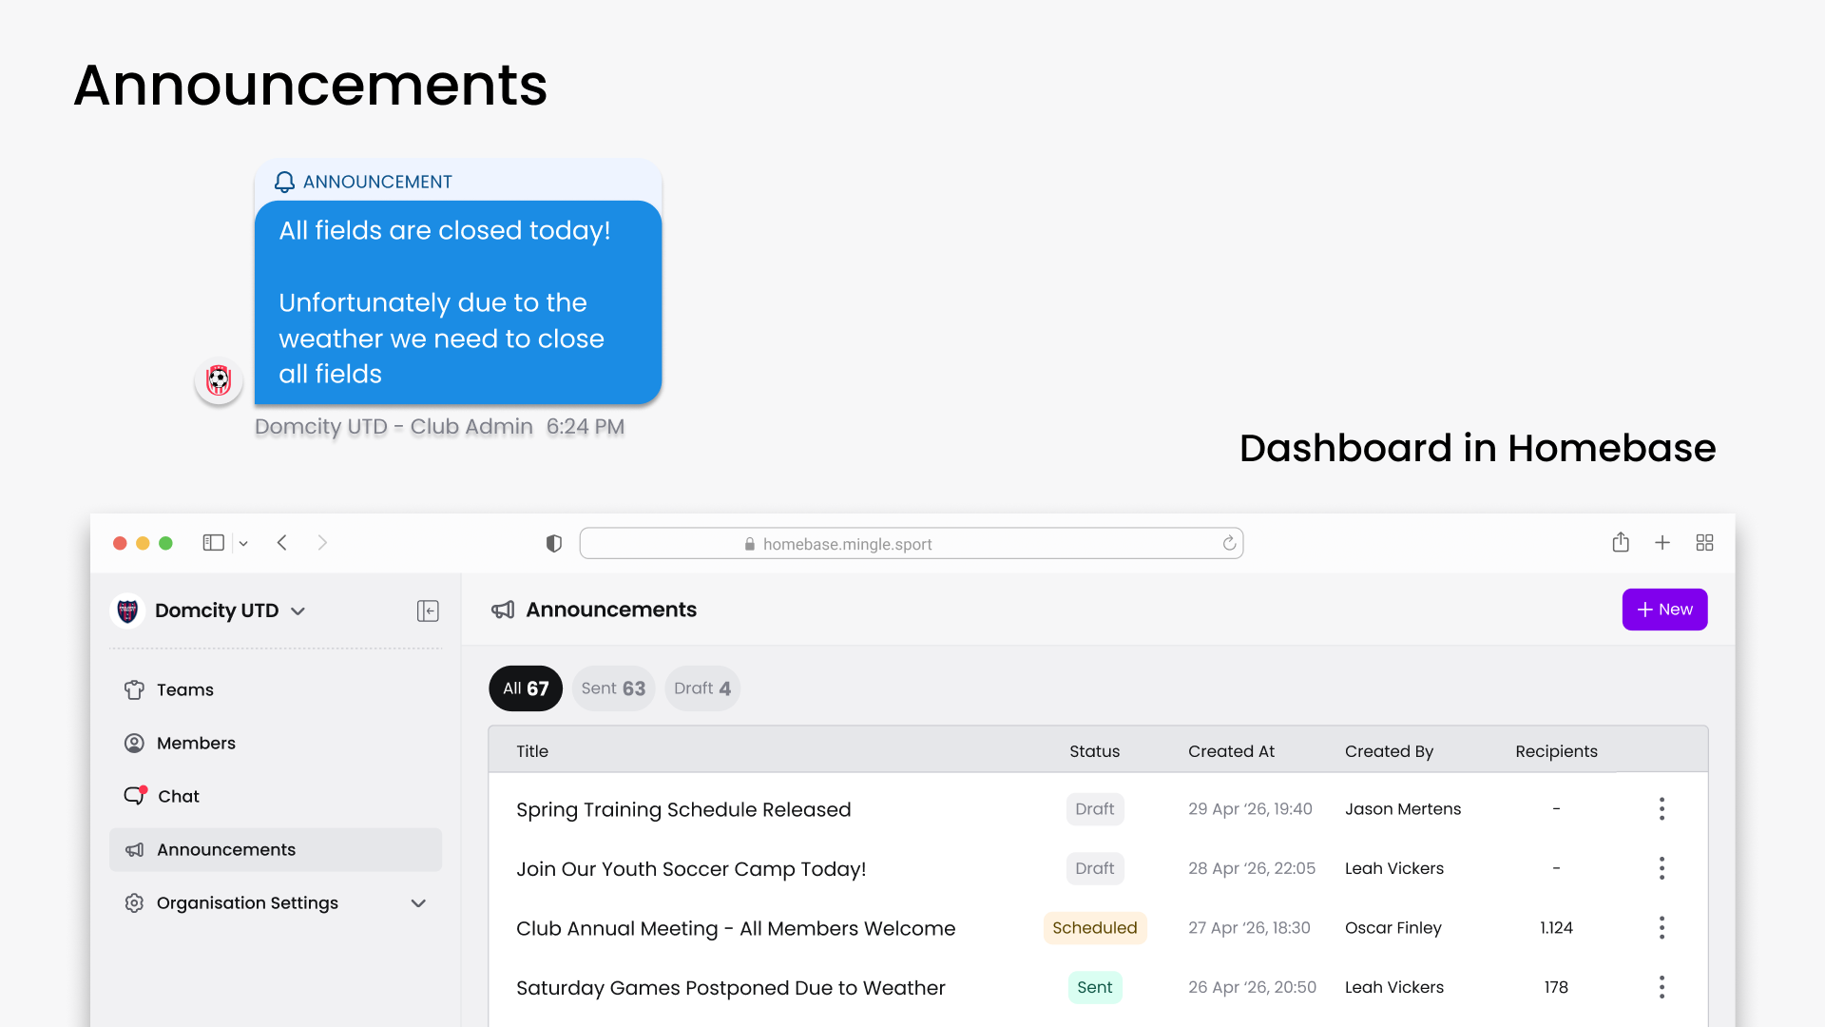Viewport: 1825px width, 1027px height.
Task: Click Draft badge on Youth Soccer Camp row
Action: tap(1094, 868)
